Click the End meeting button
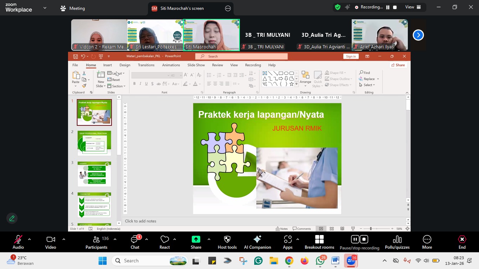The width and height of the screenshot is (479, 269). (x=462, y=242)
